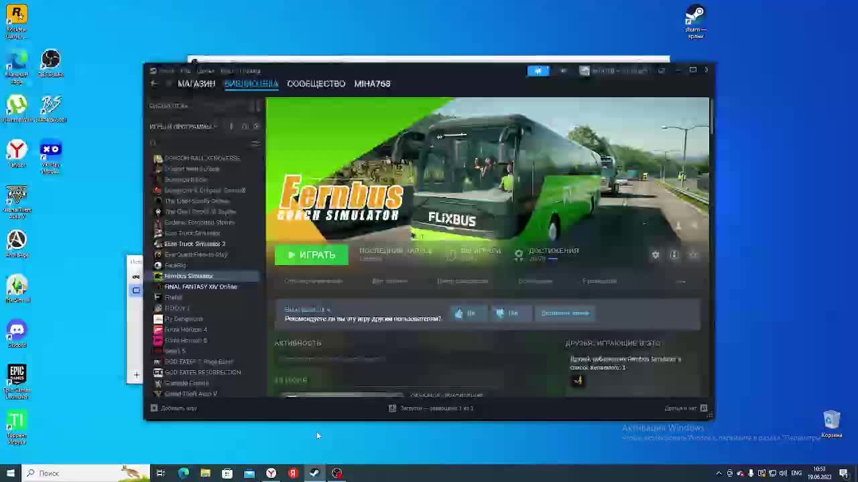Open the Yandex browser desktop icon

coord(16,154)
